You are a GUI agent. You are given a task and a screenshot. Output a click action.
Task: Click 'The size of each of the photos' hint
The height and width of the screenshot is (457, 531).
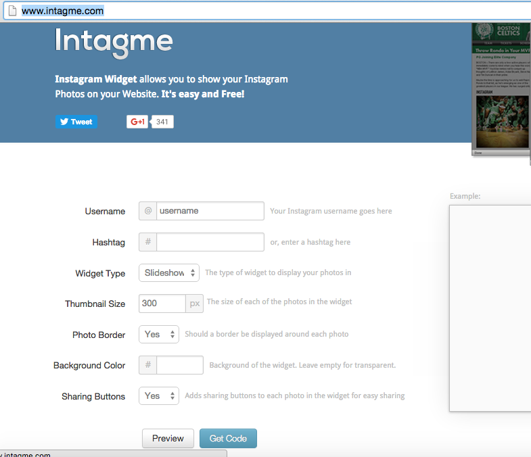pyautogui.click(x=279, y=302)
